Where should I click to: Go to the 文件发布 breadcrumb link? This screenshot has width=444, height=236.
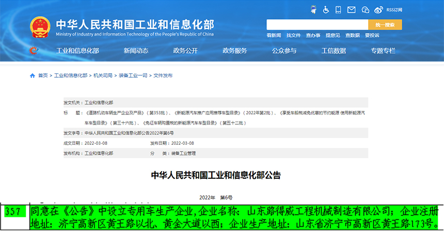(x=163, y=75)
